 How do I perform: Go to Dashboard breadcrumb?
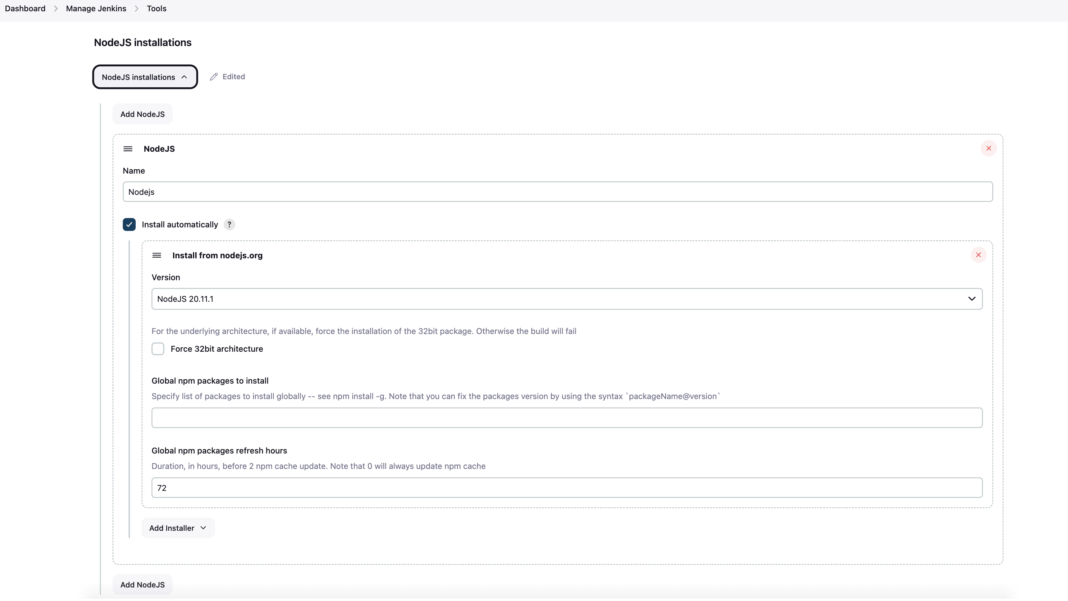[25, 8]
